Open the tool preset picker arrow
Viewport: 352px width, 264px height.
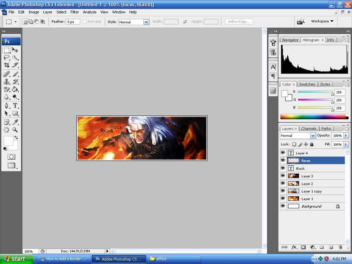[x=15, y=22]
